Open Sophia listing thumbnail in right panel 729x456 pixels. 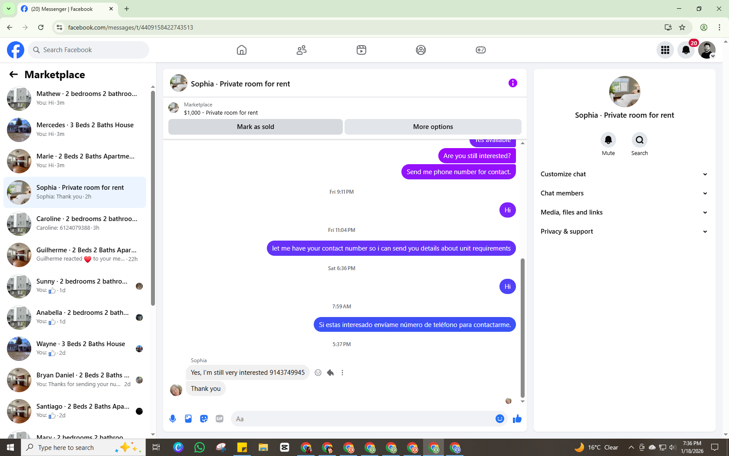click(x=624, y=92)
